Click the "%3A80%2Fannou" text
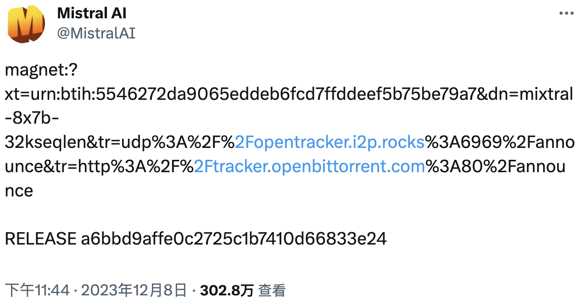 pos(496,166)
